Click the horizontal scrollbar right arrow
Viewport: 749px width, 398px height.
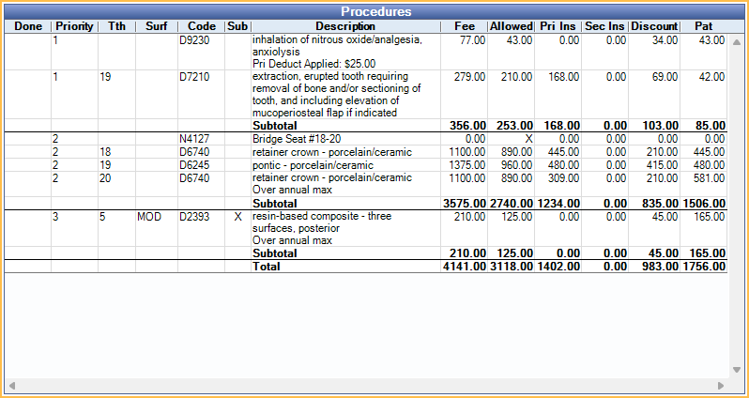[720, 385]
